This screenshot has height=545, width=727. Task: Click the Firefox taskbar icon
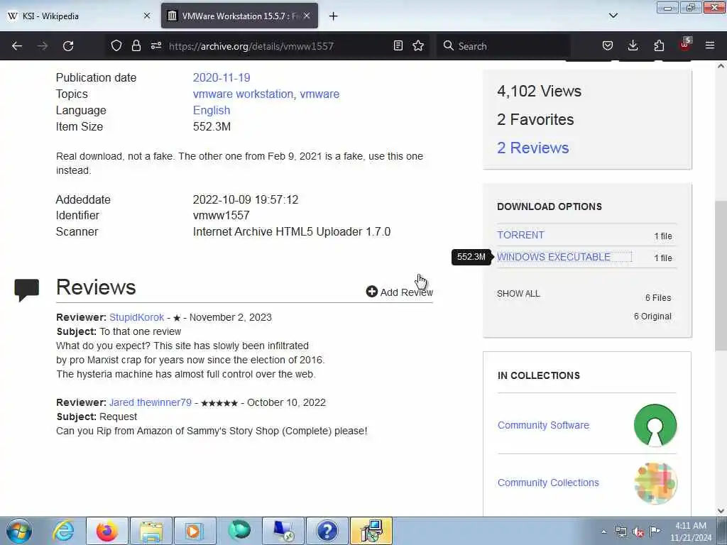coord(106,531)
